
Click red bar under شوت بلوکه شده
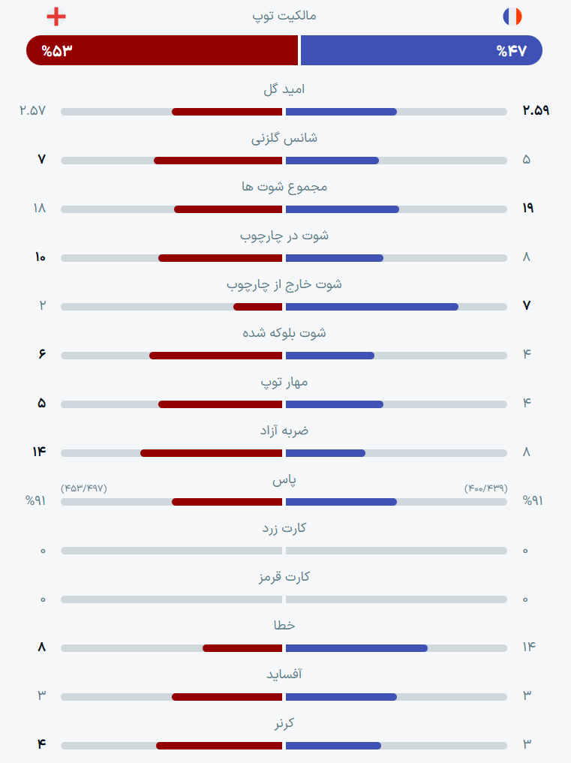(x=215, y=356)
